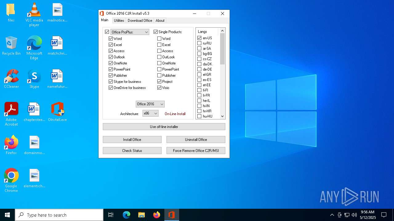Enable the fr-FR language checkbox
394x221 pixels.
pyautogui.click(x=199, y=95)
